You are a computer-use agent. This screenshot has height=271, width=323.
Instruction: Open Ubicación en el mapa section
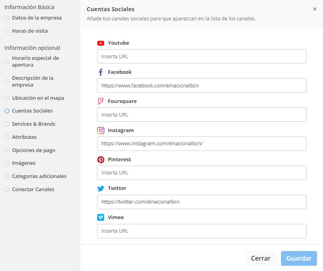coord(38,98)
